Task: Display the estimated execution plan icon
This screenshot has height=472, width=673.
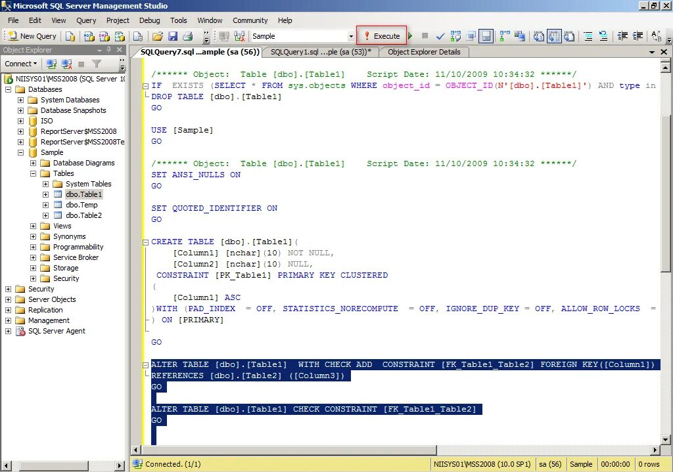Action: pyautogui.click(x=455, y=37)
